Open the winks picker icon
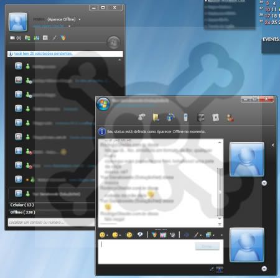The image size is (280, 278). pyautogui.click(x=115, y=235)
